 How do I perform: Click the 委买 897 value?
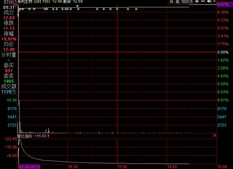[x=9, y=71]
